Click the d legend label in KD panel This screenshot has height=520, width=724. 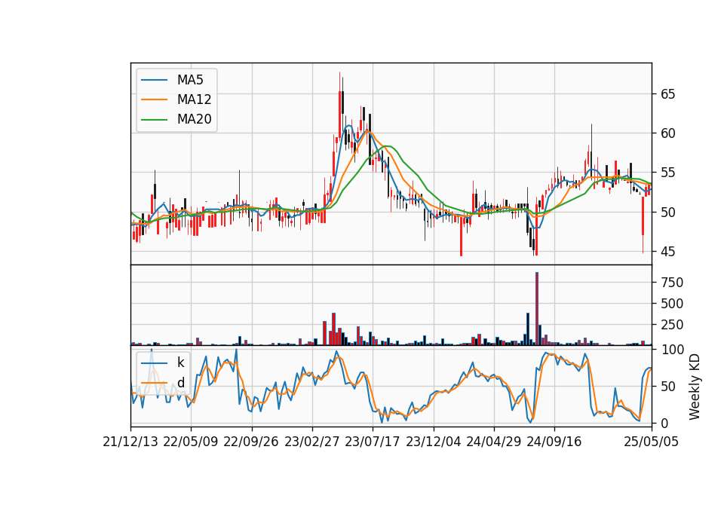181,383
